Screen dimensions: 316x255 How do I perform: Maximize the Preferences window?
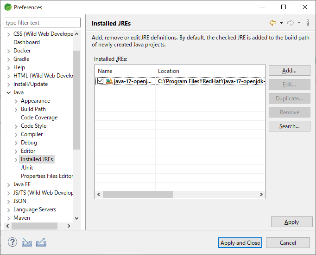pyautogui.click(x=284, y=7)
